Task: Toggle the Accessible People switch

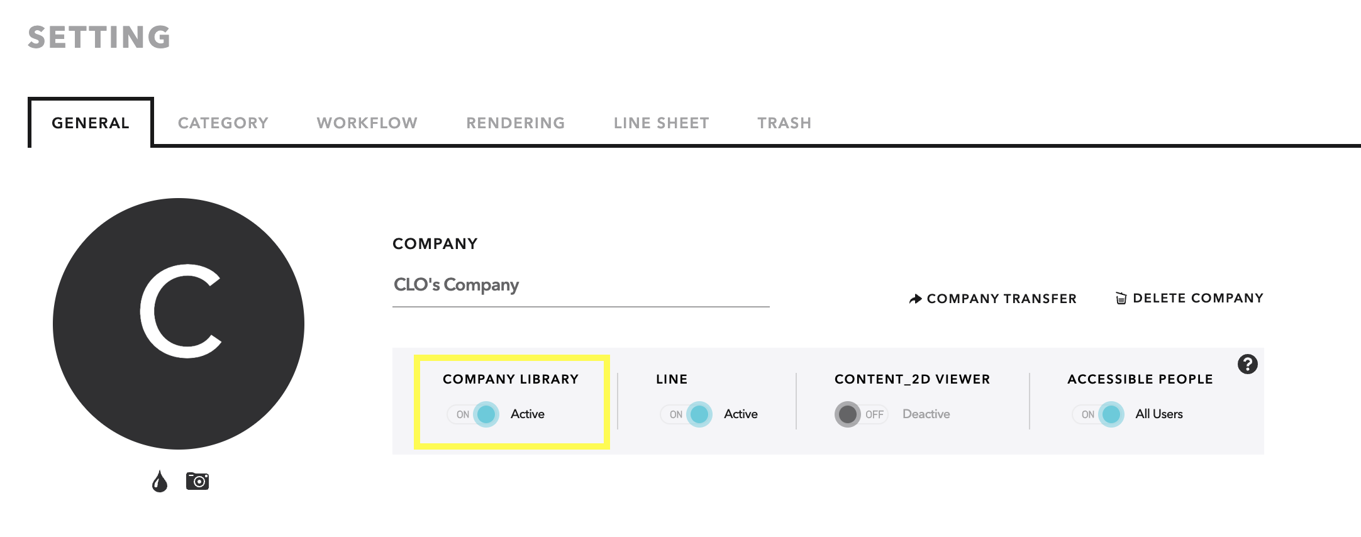Action: coord(1098,414)
